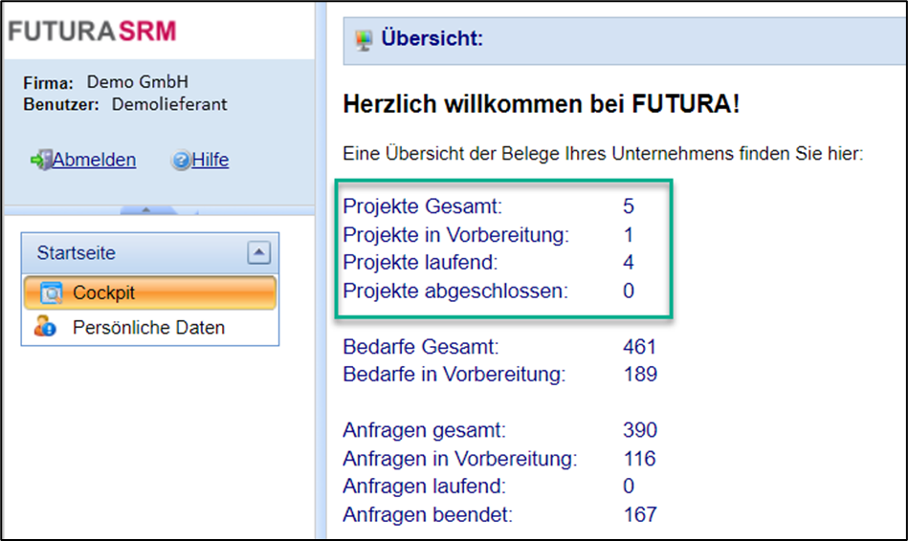The width and height of the screenshot is (908, 541).
Task: Open the Anfragen gesamt entry
Action: point(424,430)
